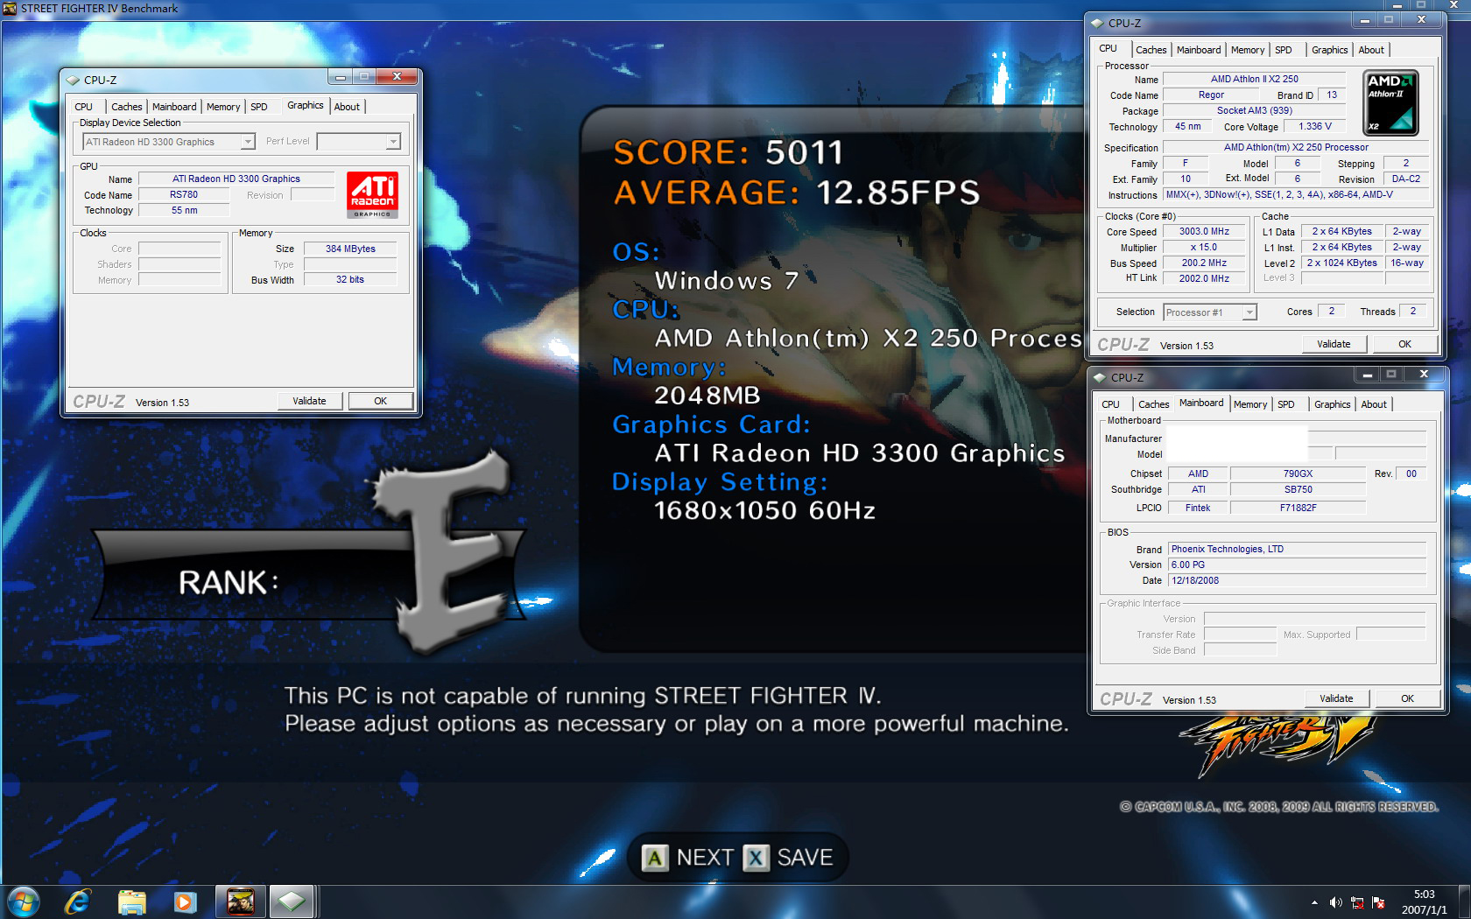Open About tab in Mainboard-tab CPU-Z window

tap(1374, 404)
